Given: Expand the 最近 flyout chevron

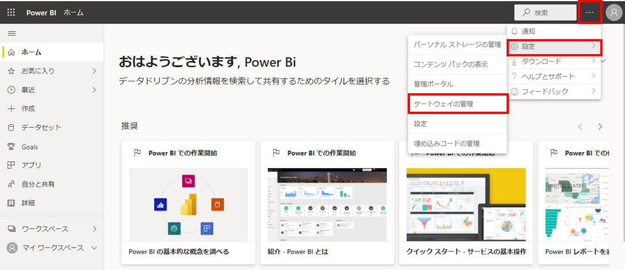Looking at the screenshot, I should pos(94,90).
